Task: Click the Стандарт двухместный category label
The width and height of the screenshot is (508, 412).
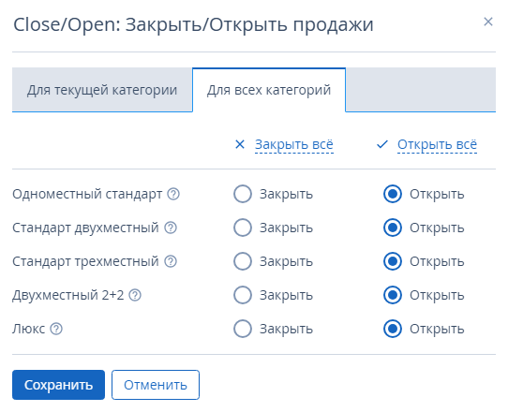Action: [x=85, y=228]
